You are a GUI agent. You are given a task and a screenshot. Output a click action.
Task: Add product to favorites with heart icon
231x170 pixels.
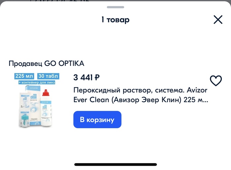pyautogui.click(x=216, y=81)
